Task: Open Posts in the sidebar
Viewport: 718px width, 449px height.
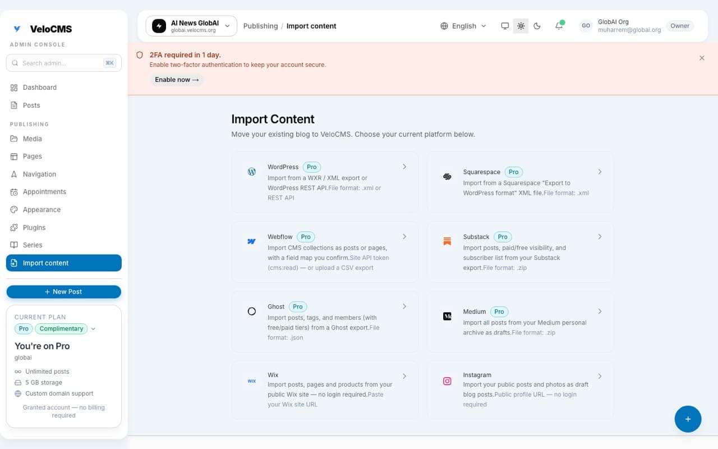Action: pyautogui.click(x=63, y=106)
